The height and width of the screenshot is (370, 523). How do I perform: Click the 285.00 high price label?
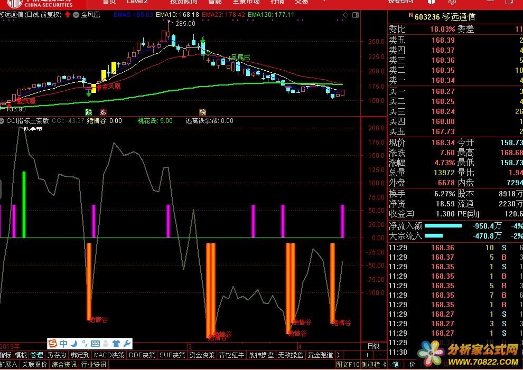point(185,24)
